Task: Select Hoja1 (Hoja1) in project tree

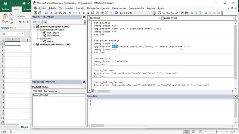Action: [x=53, y=32]
